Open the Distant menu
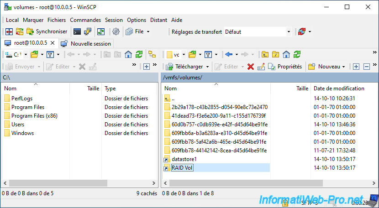The width and height of the screenshot is (379, 208). coord(158,20)
